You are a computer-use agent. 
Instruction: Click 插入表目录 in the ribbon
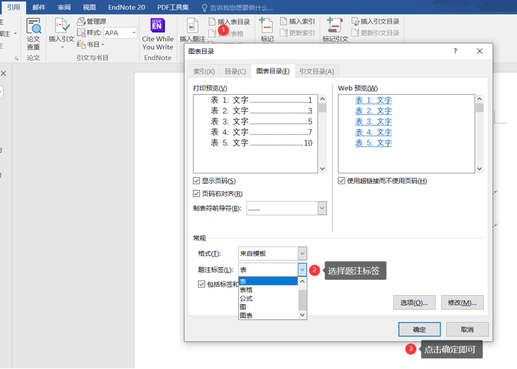tap(230, 21)
